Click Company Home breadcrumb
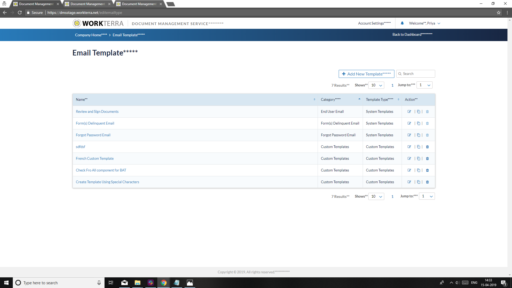Image resolution: width=512 pixels, height=288 pixels. (91, 35)
